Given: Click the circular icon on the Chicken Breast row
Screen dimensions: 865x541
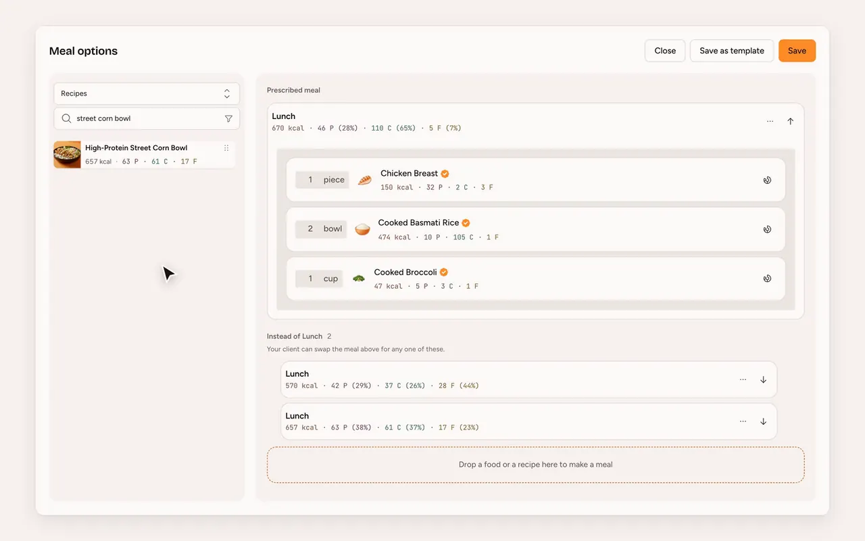Looking at the screenshot, I should click(x=767, y=180).
